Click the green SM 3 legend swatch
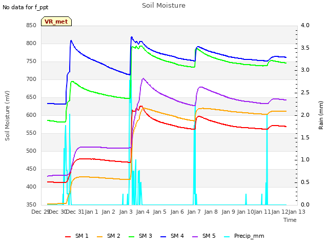 (131, 237)
